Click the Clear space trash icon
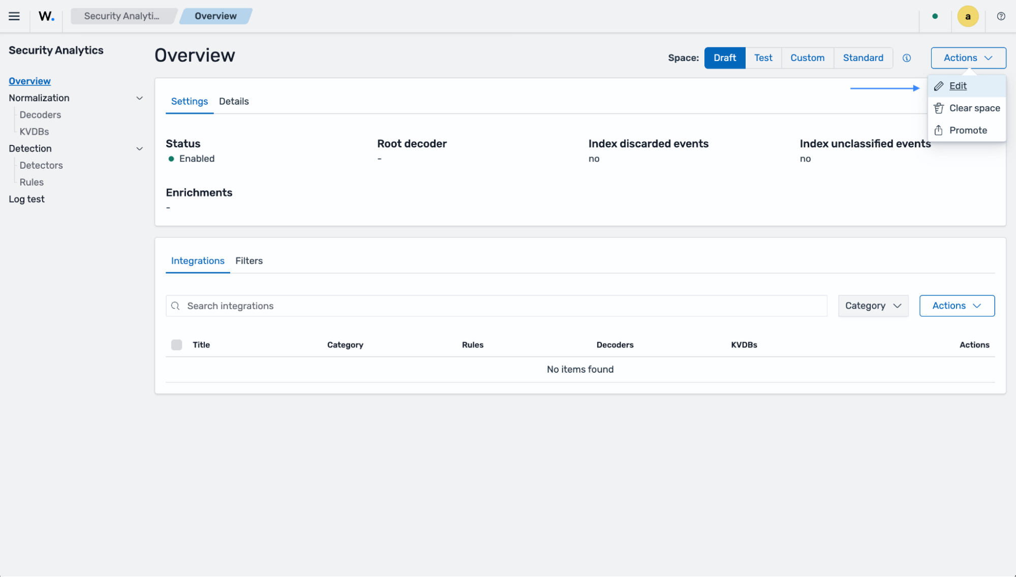 tap(939, 108)
